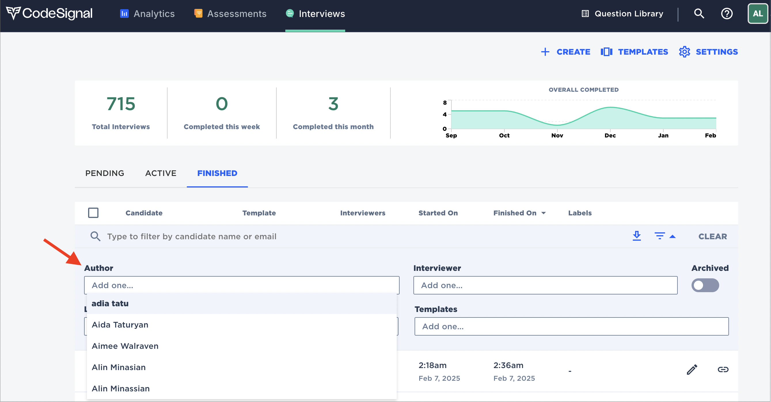
Task: Open interview Settings
Action: pos(708,52)
